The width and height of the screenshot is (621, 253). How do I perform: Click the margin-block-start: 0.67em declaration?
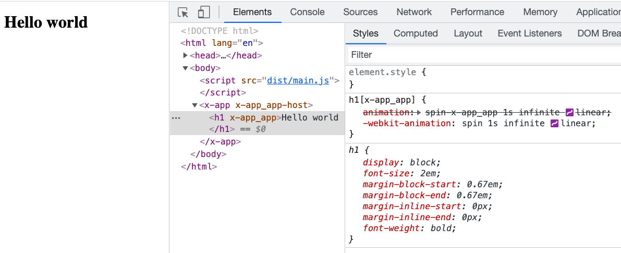(x=433, y=184)
